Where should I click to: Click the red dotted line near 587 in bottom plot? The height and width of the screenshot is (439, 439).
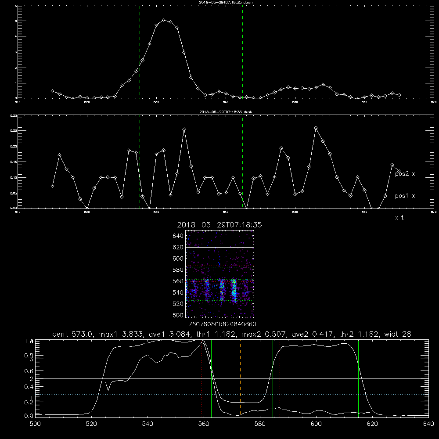point(280,378)
